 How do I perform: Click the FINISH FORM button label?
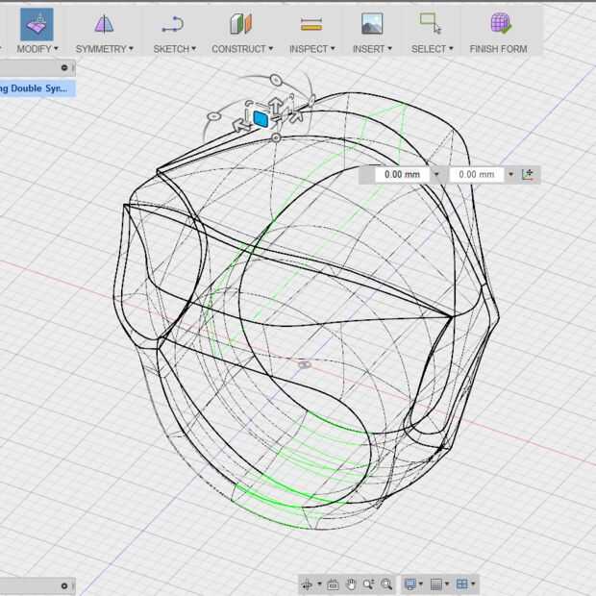498,49
